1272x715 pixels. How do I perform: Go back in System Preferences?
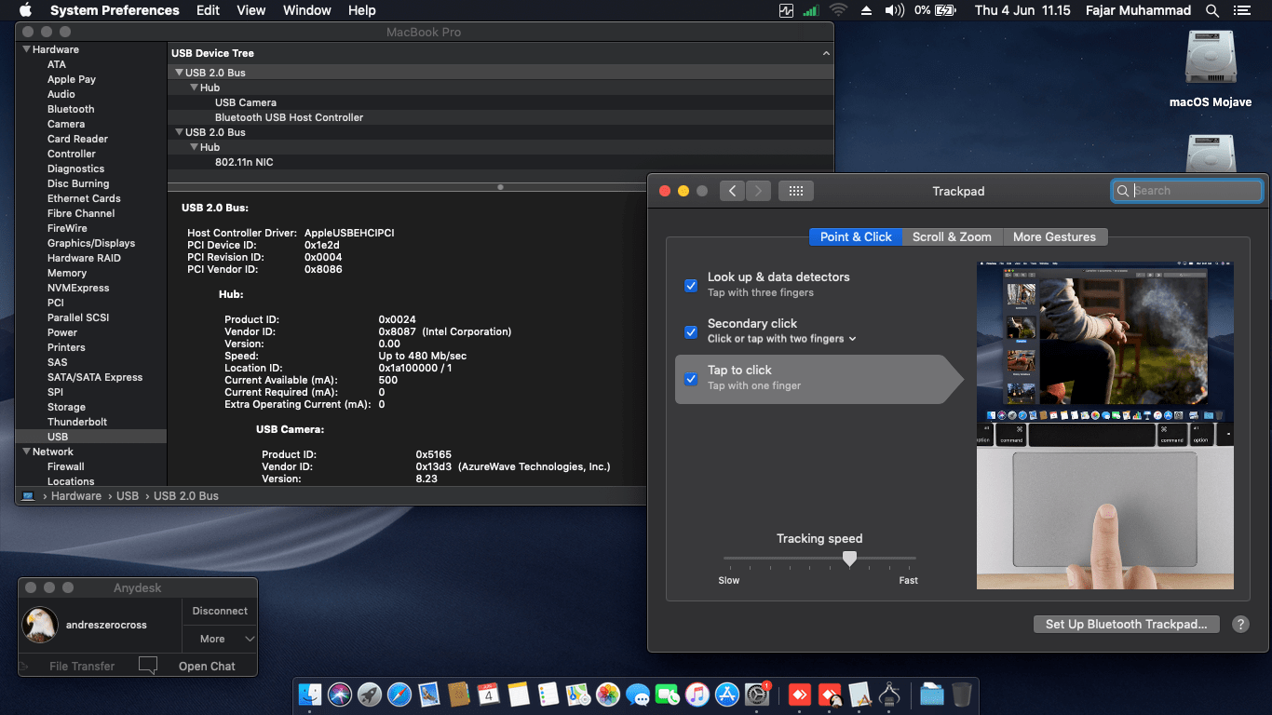733,191
